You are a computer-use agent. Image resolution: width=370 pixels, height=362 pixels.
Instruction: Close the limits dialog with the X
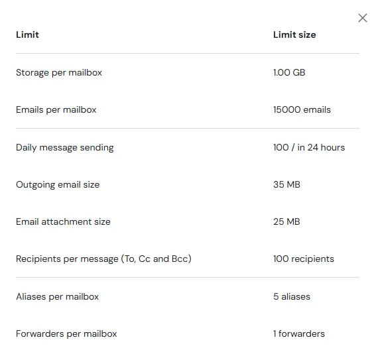click(x=363, y=18)
